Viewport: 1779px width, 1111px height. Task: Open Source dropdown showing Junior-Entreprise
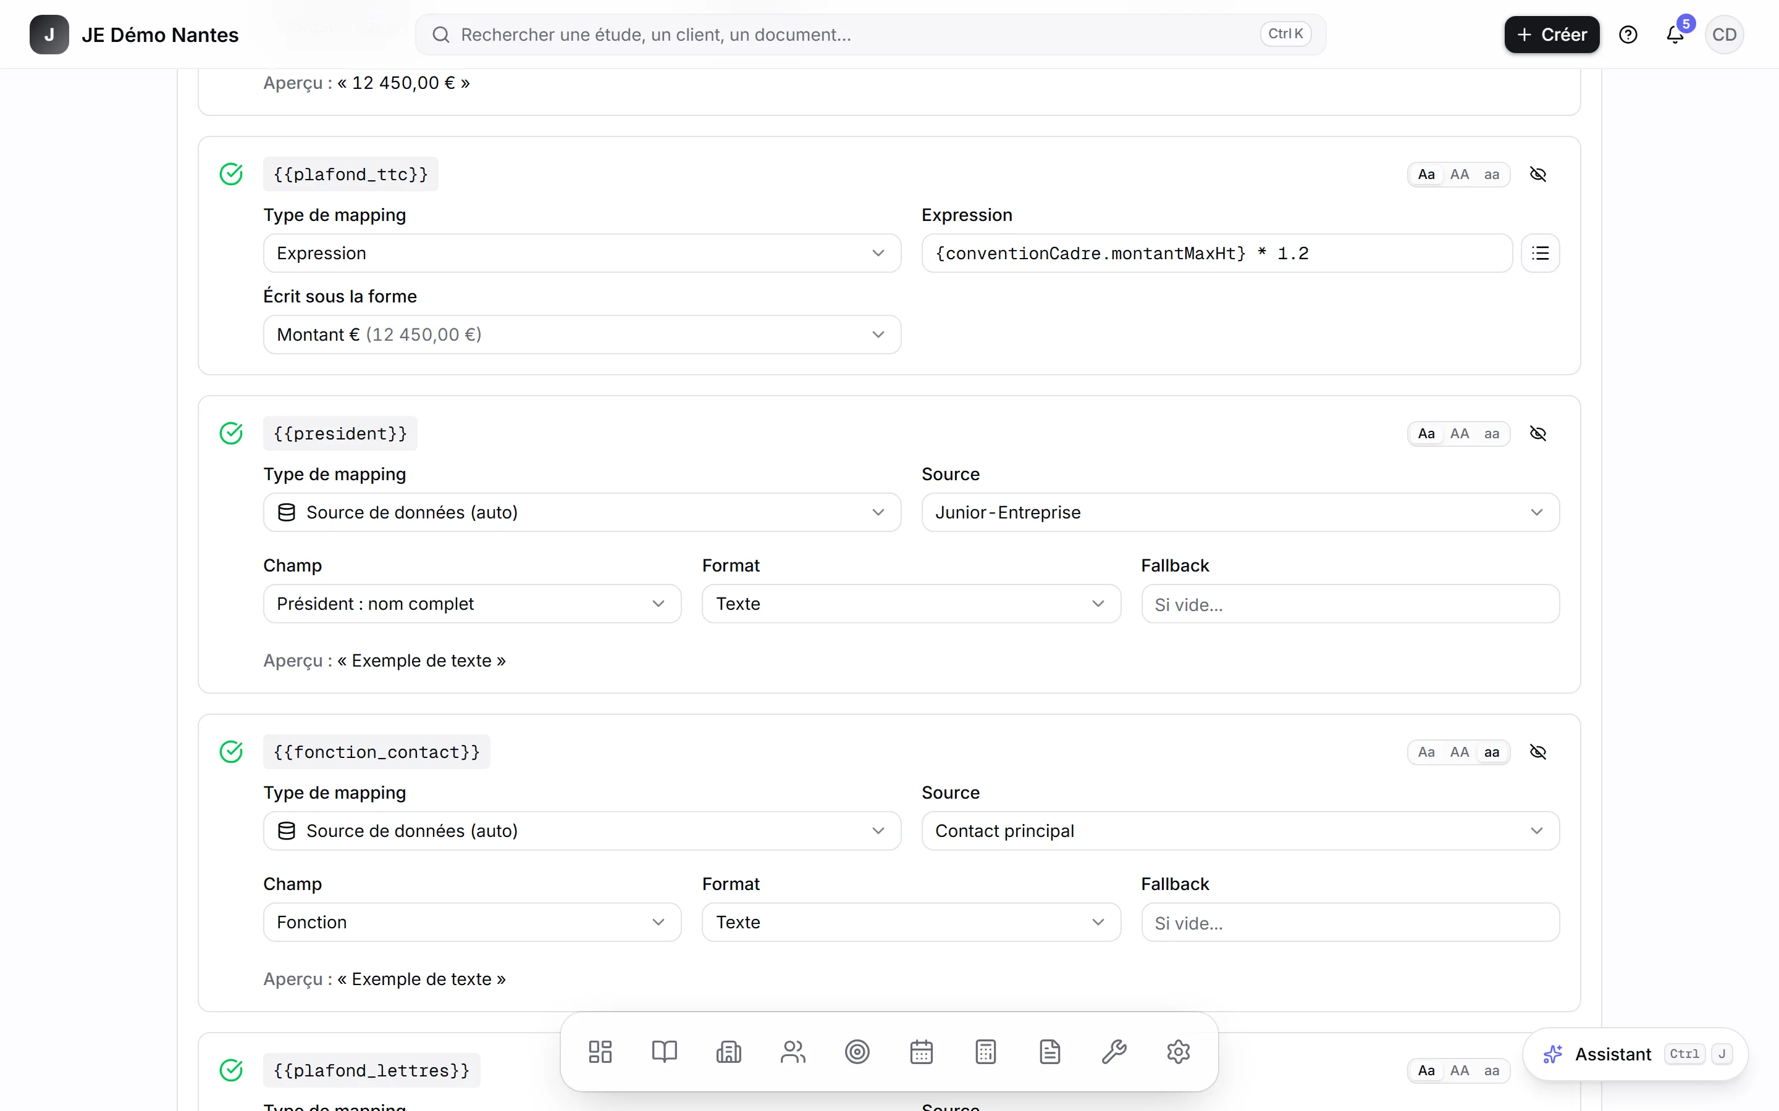tap(1240, 512)
